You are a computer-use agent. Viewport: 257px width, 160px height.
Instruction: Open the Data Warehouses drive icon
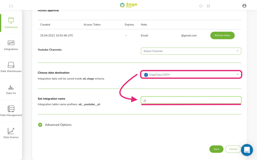(x=11, y=65)
